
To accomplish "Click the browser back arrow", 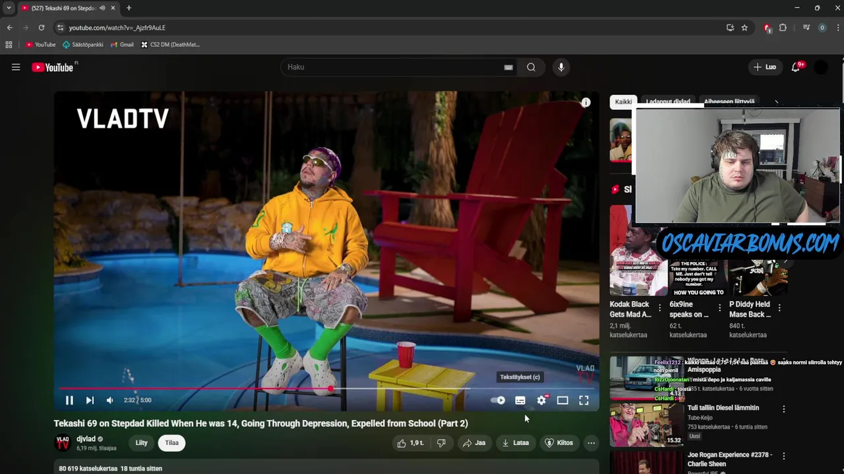I will (9, 28).
